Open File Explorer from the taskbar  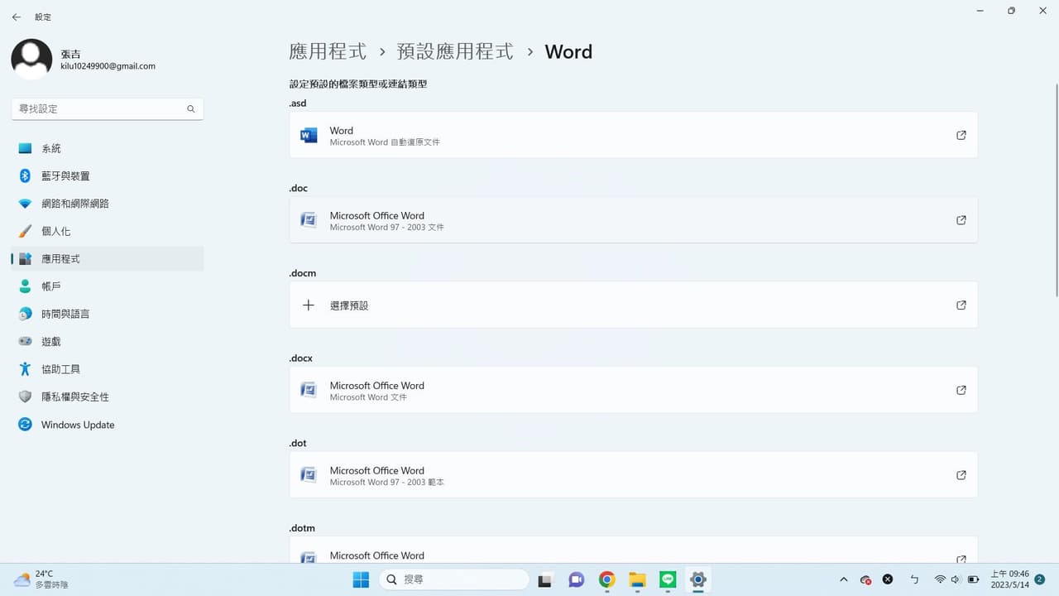(x=637, y=579)
